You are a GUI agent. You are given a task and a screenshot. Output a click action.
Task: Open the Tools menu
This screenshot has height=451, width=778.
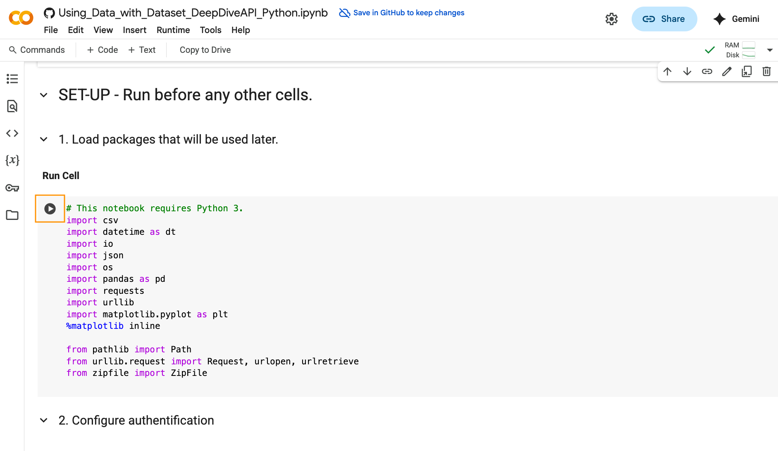click(210, 30)
